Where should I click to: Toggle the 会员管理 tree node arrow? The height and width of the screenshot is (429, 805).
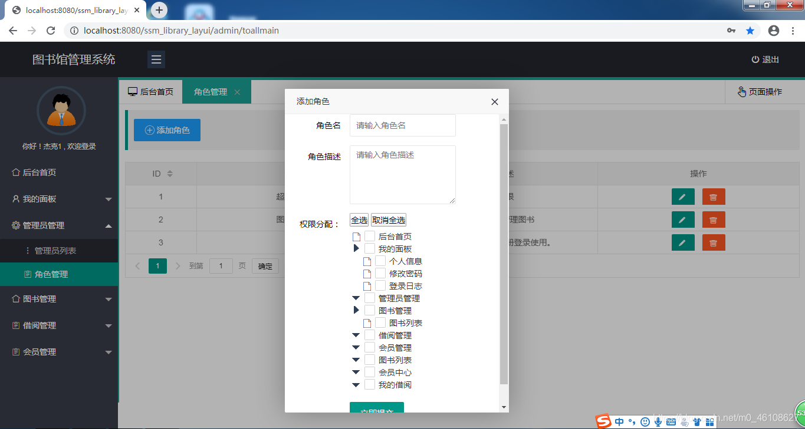(x=356, y=348)
